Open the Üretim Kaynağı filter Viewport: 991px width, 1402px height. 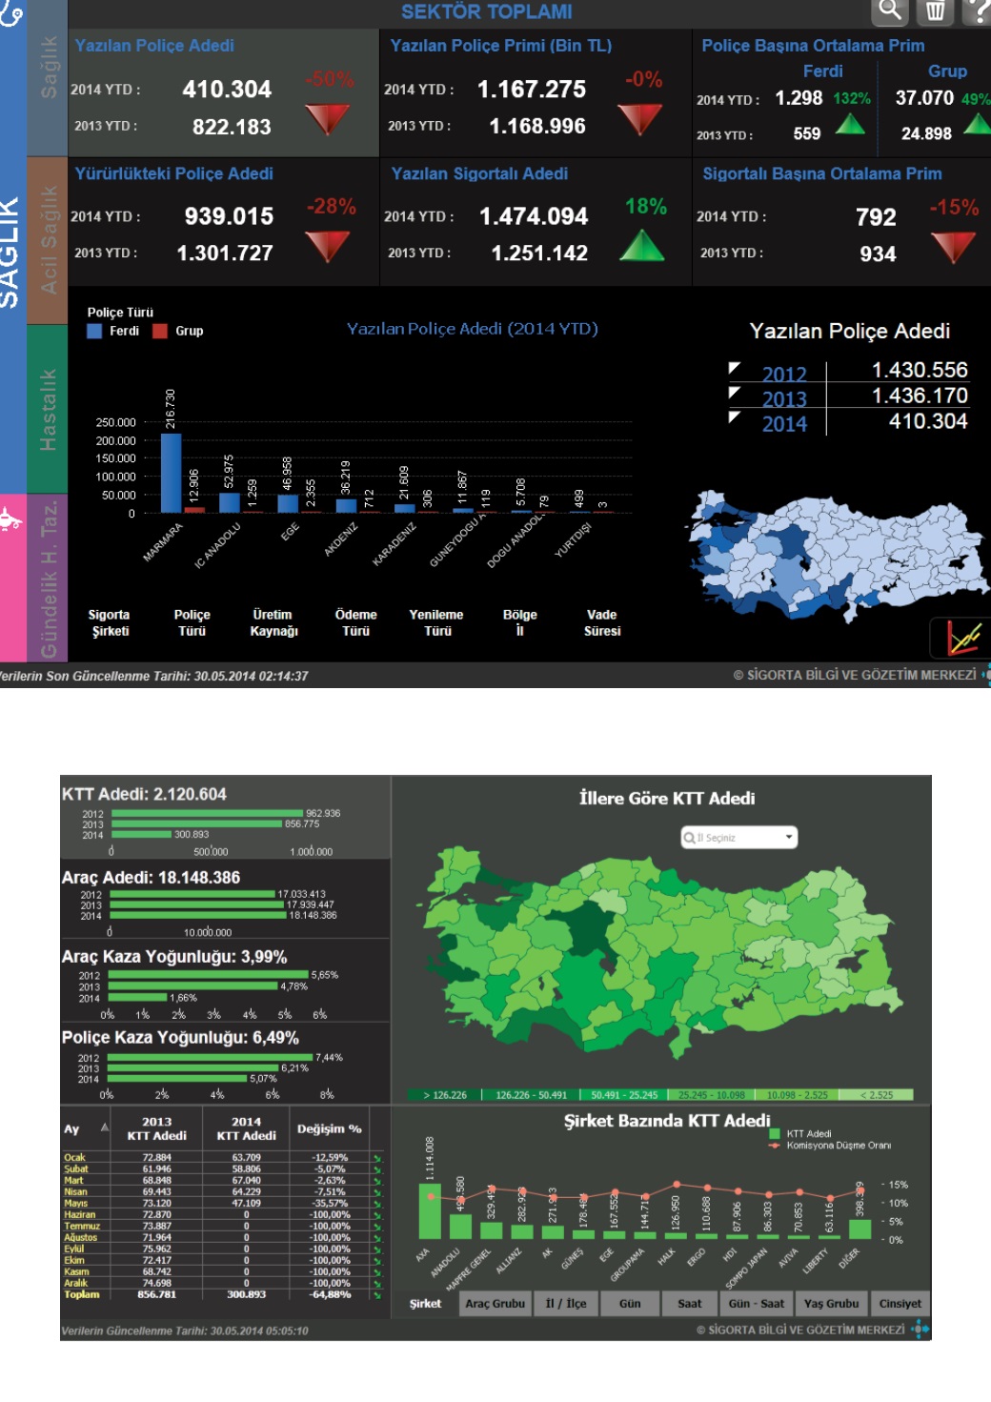[273, 623]
